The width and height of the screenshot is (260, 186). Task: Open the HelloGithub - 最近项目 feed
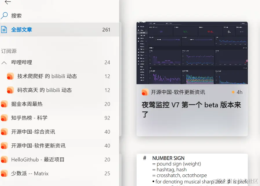click(x=59, y=160)
